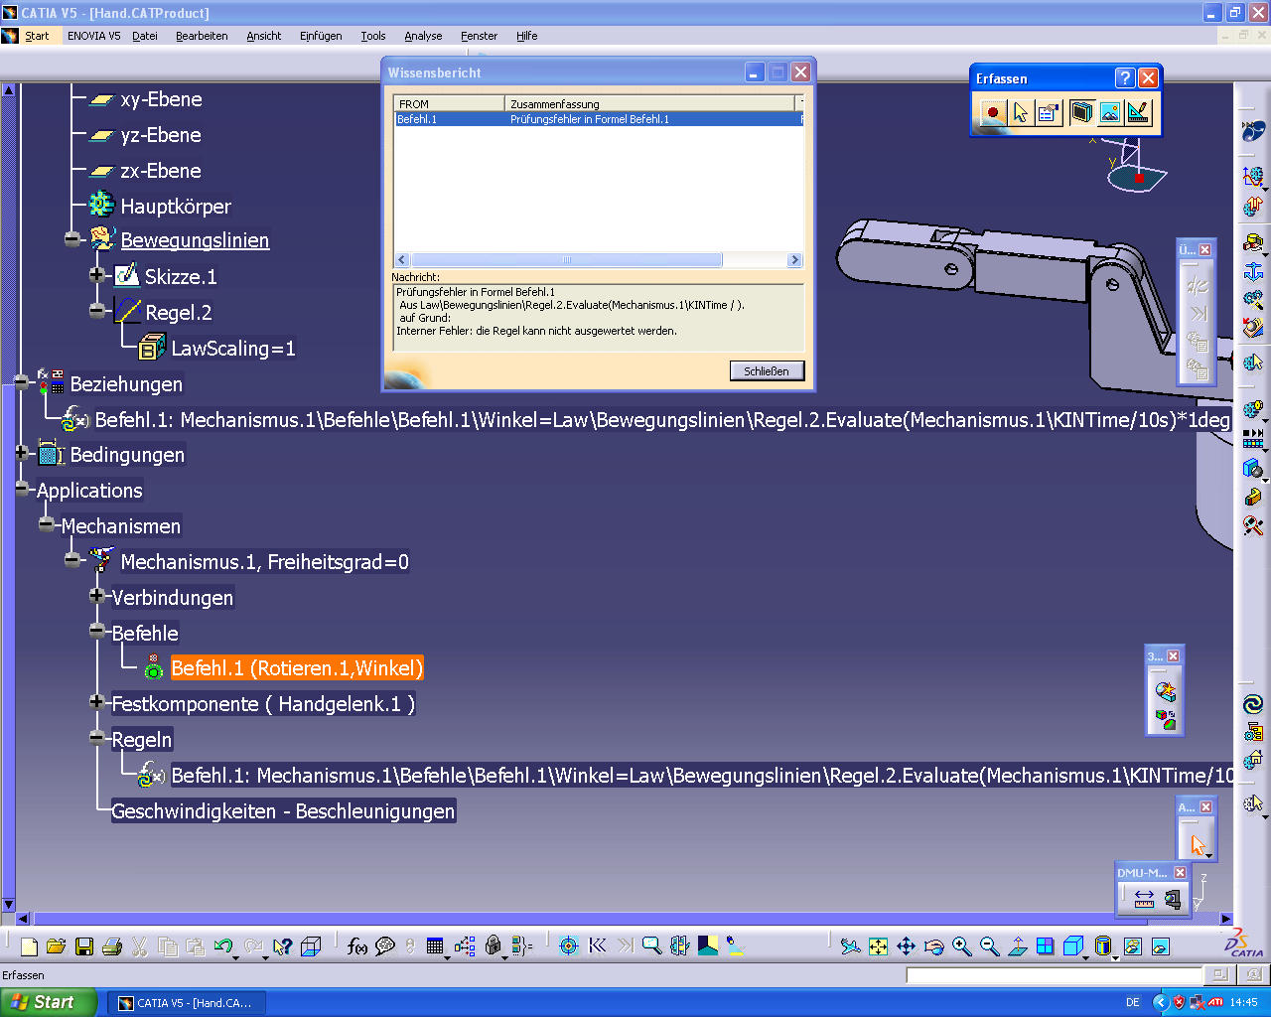
Task: Select the Pan four-arrow icon
Action: (x=906, y=946)
